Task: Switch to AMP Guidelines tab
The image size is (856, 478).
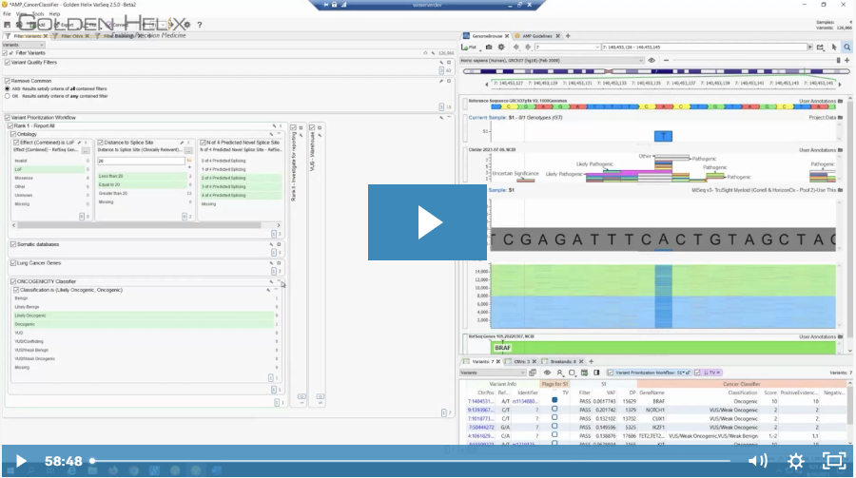Action: (537, 36)
